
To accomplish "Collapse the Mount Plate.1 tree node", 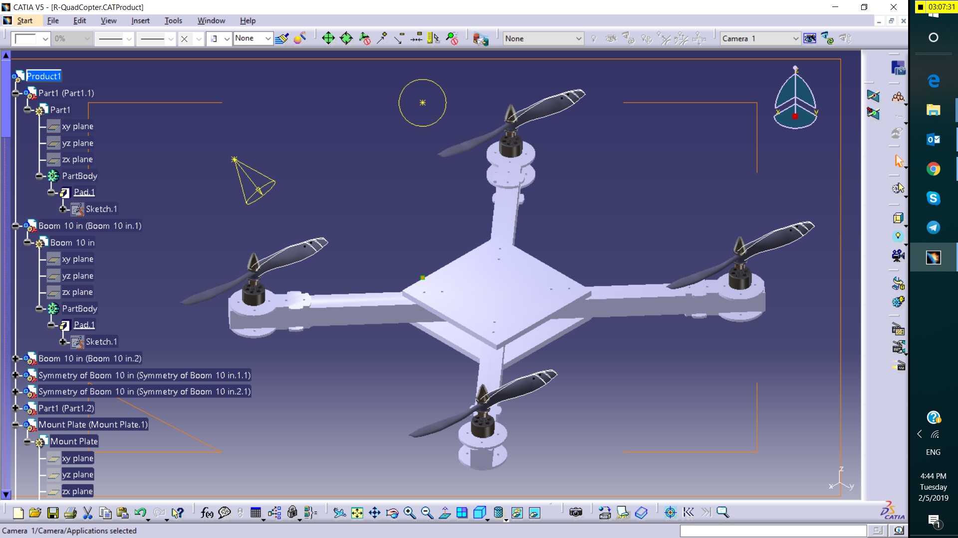I will pyautogui.click(x=15, y=425).
